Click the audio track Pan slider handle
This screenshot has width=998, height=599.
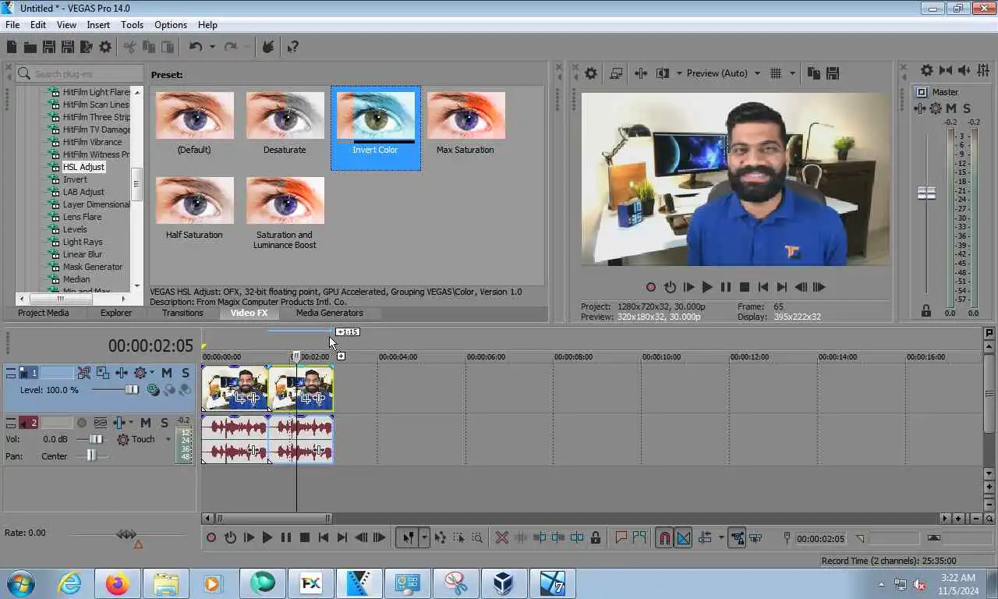coord(91,456)
